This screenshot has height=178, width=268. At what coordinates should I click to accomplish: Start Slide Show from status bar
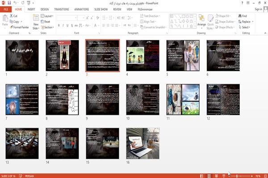[224, 176]
